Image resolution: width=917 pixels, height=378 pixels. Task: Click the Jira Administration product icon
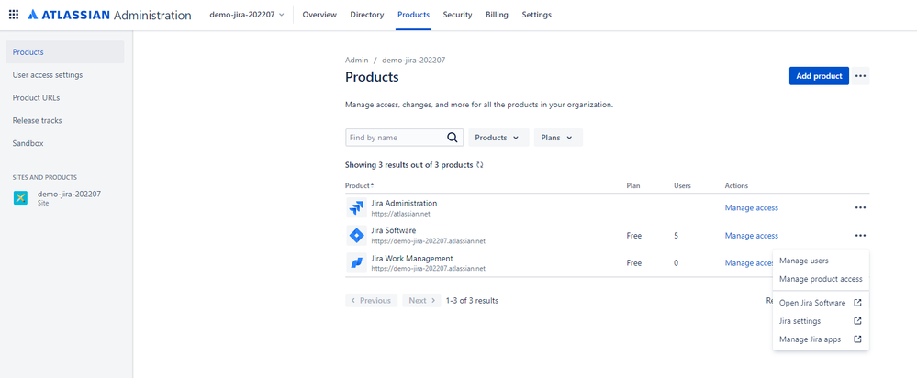pyautogui.click(x=356, y=208)
